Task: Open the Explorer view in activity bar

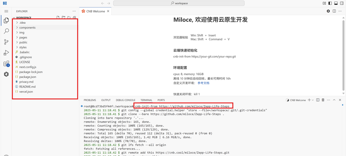Action: [6, 20]
